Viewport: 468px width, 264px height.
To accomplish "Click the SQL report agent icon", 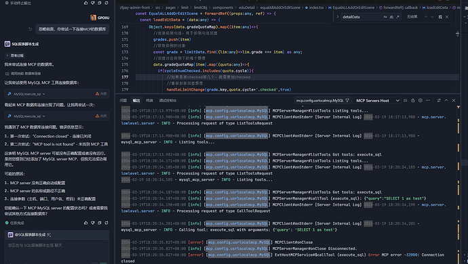I will point(7,44).
